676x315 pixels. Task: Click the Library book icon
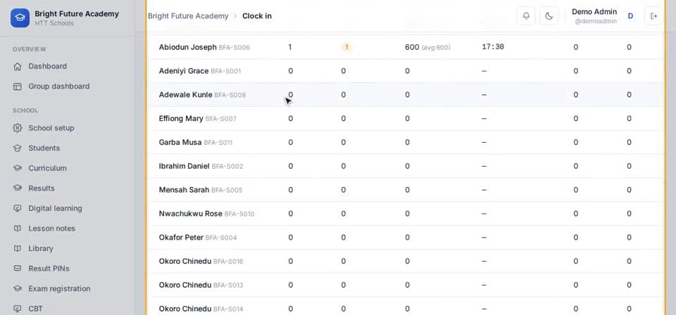tap(17, 248)
